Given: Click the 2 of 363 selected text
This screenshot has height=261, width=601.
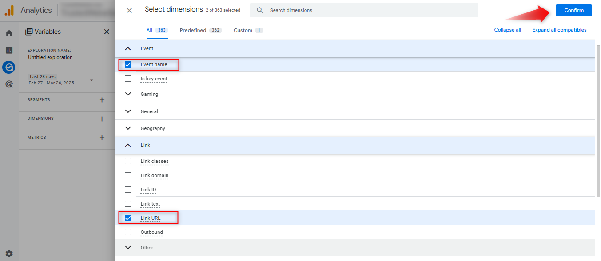Looking at the screenshot, I should pos(223,10).
